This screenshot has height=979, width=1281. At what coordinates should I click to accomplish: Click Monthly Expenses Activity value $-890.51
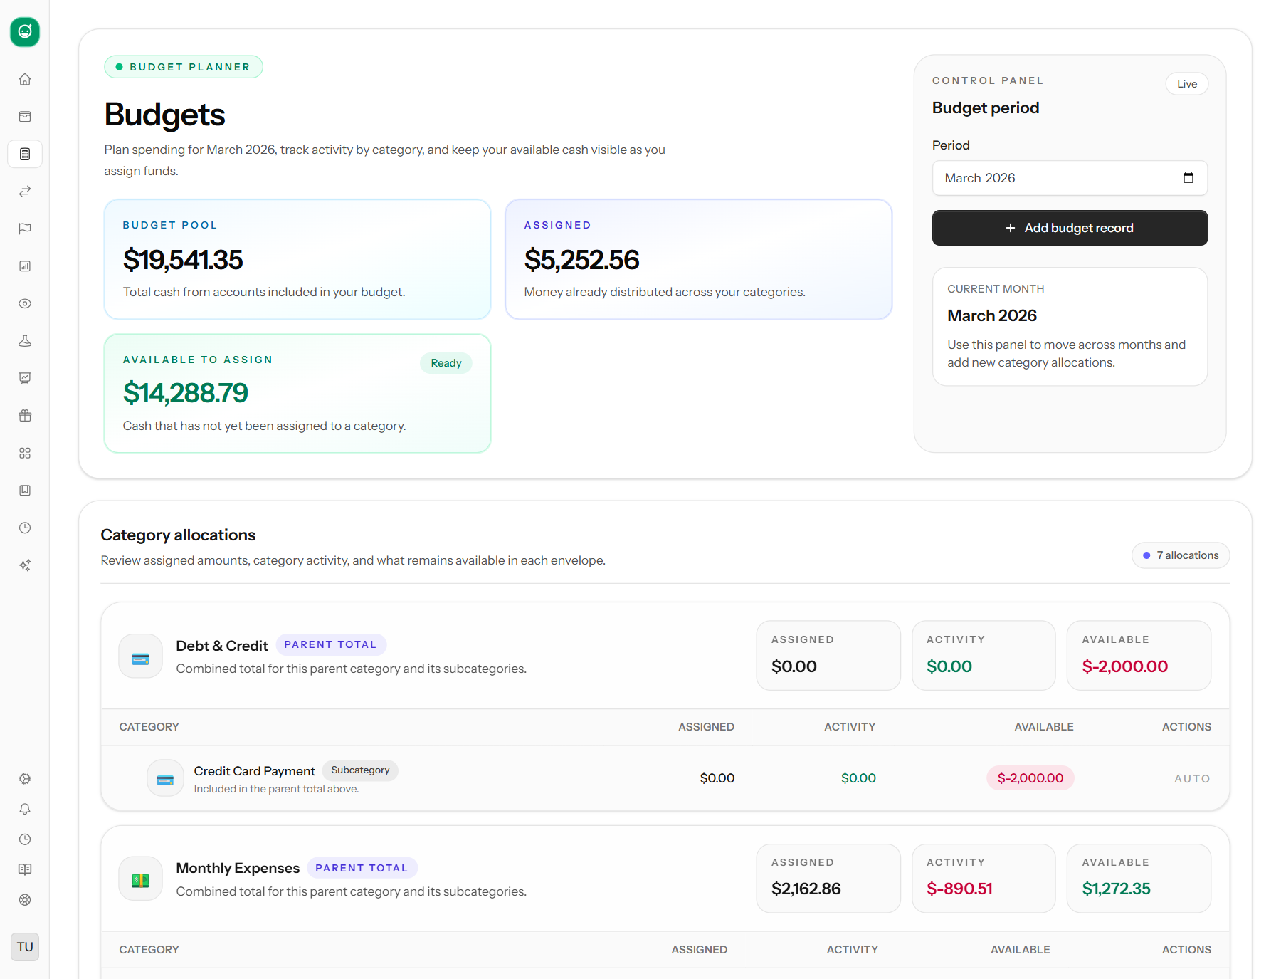pos(959,889)
